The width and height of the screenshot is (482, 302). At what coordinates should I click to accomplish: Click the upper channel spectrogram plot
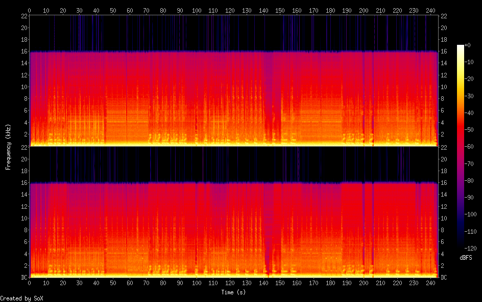click(x=234, y=80)
